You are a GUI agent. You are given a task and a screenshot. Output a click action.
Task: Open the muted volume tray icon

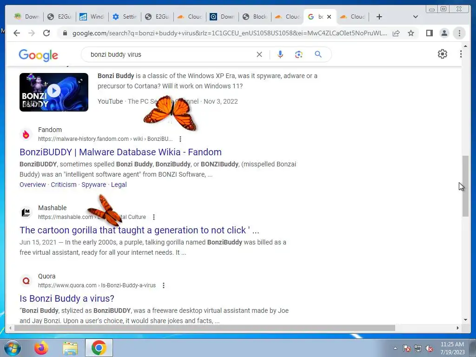point(429,348)
